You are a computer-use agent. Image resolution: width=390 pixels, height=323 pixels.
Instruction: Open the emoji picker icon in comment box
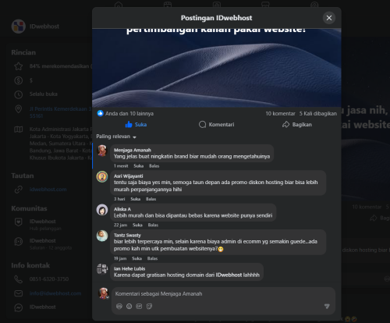coord(129,307)
